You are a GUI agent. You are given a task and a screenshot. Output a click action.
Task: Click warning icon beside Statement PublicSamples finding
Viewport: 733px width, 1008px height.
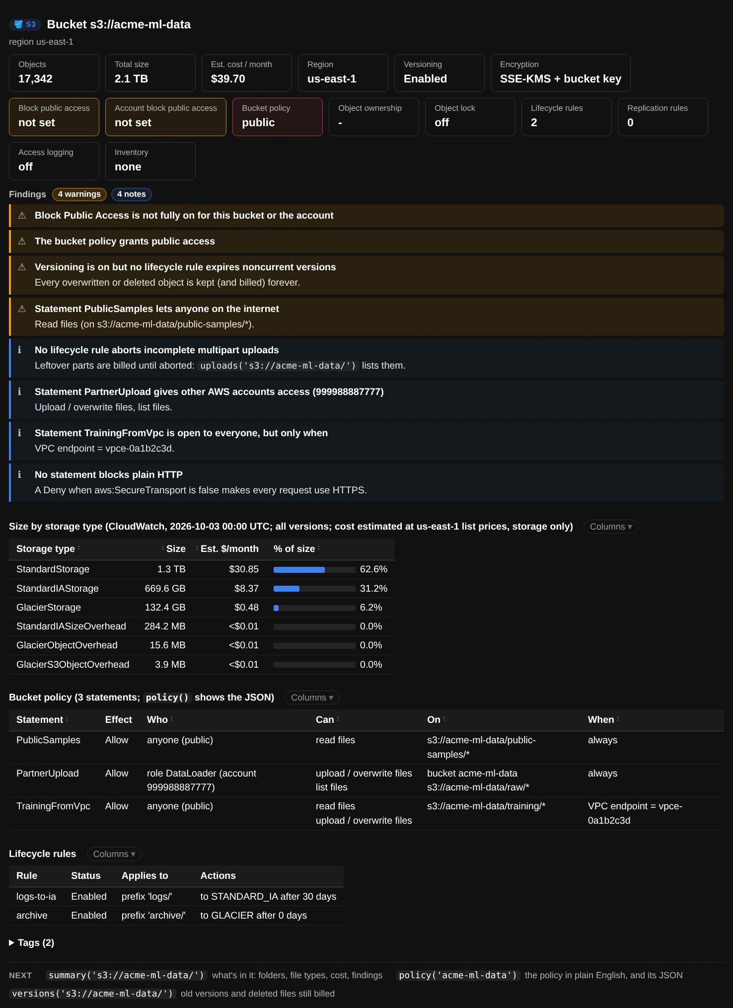click(22, 309)
